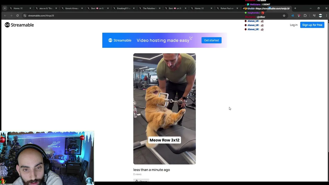Close the Breaking911 tab
This screenshot has width=329, height=185.
(134, 8)
